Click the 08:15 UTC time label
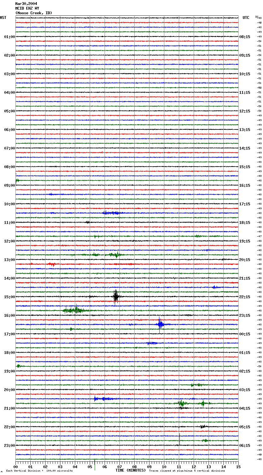The width and height of the screenshot is (263, 475). click(245, 37)
